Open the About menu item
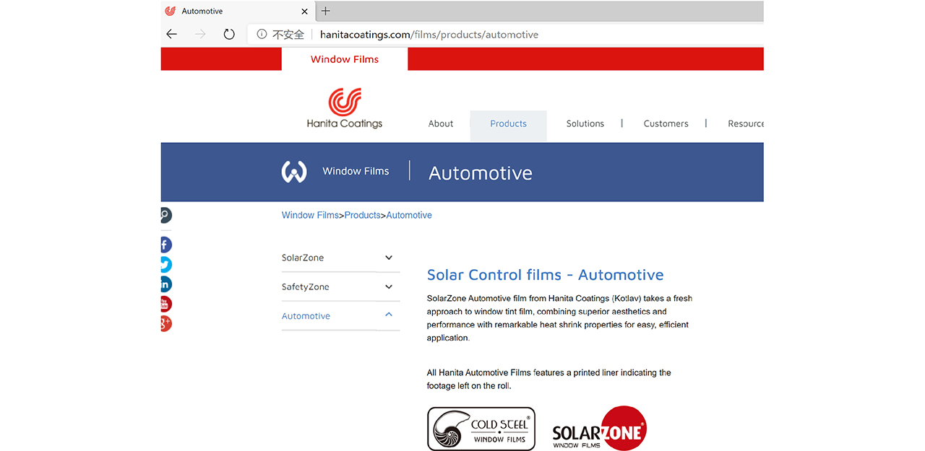This screenshot has width=925, height=451. click(441, 123)
